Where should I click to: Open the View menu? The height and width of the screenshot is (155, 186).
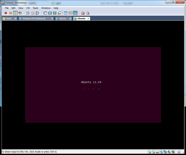point(21,8)
